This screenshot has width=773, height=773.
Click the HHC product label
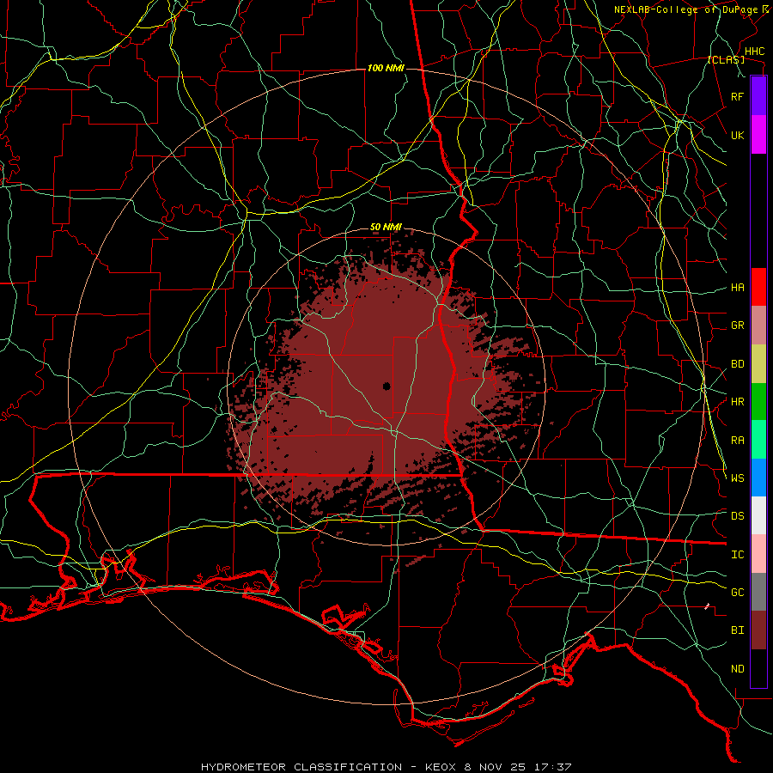[754, 52]
